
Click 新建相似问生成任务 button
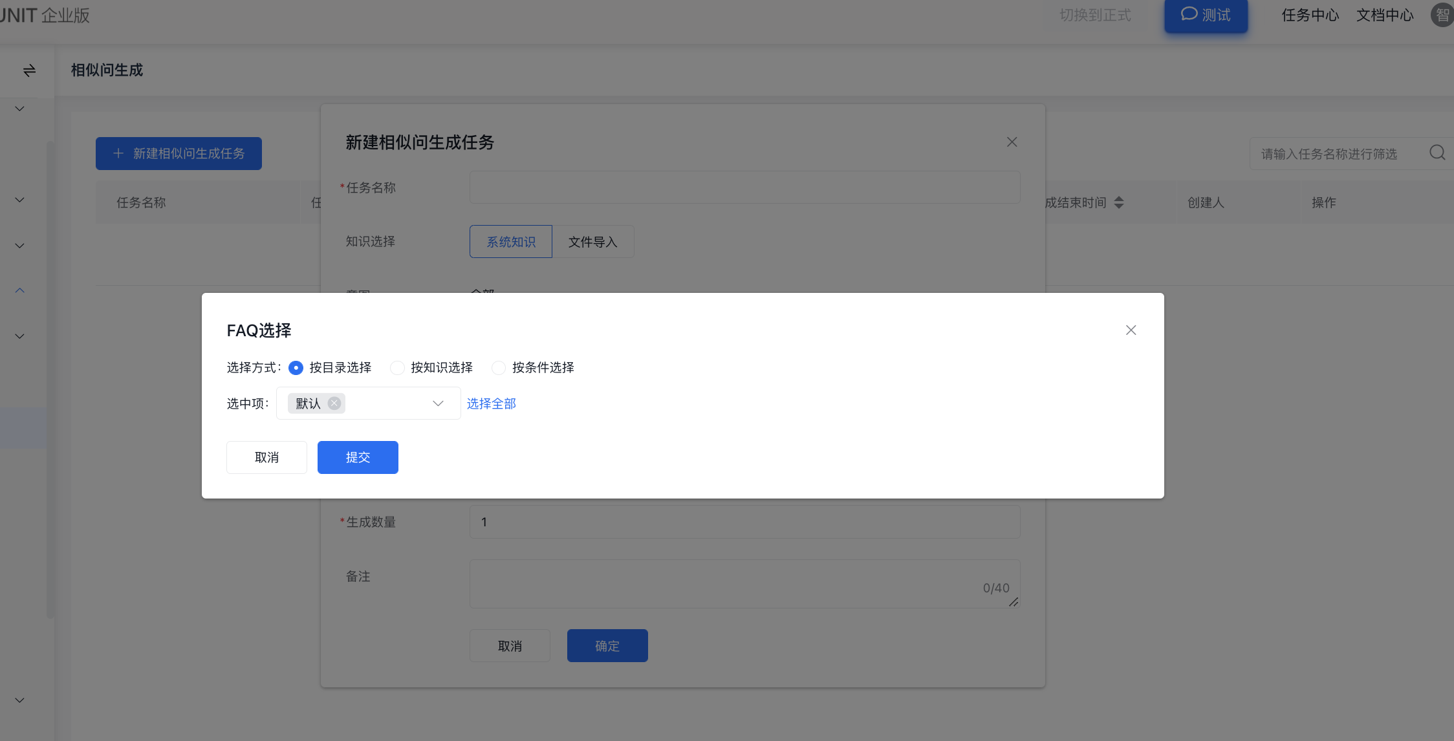point(179,153)
